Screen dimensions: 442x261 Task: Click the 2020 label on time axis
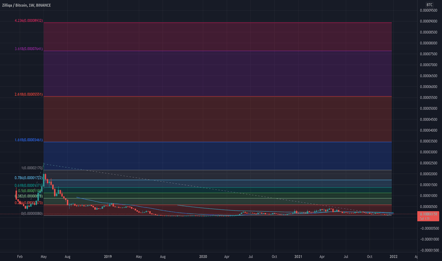[203, 257]
